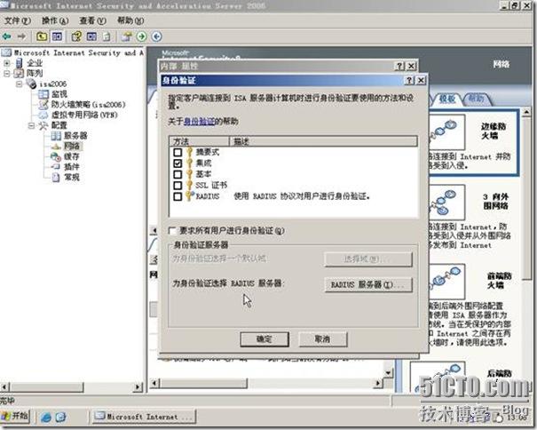Viewport: 537px width, 430px height.
Task: Check 要求所有用户进行身份验证 option
Action: coord(172,231)
